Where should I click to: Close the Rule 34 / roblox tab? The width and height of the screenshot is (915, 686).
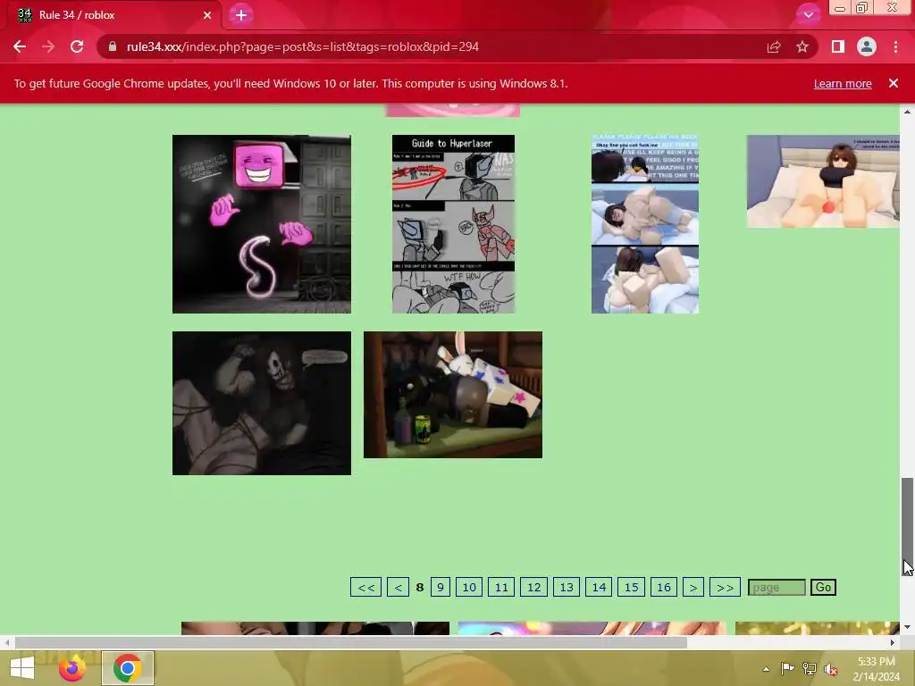pyautogui.click(x=207, y=15)
